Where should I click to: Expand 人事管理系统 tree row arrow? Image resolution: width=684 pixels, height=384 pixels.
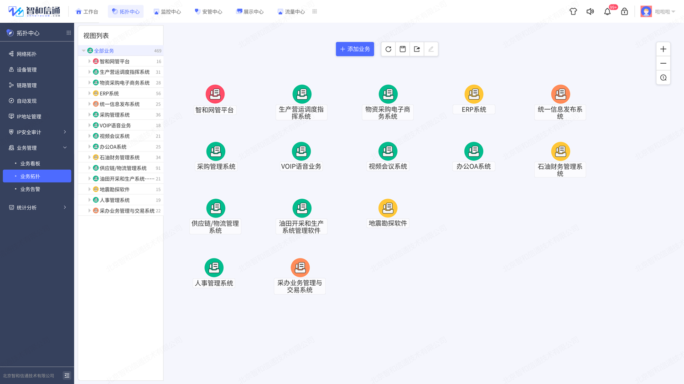coord(89,200)
